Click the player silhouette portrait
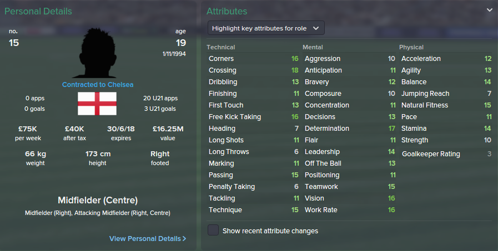The height and width of the screenshot is (251, 498). click(97, 53)
